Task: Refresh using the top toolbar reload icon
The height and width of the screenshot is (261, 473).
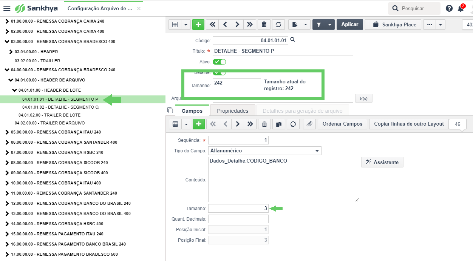Action: click(x=278, y=25)
